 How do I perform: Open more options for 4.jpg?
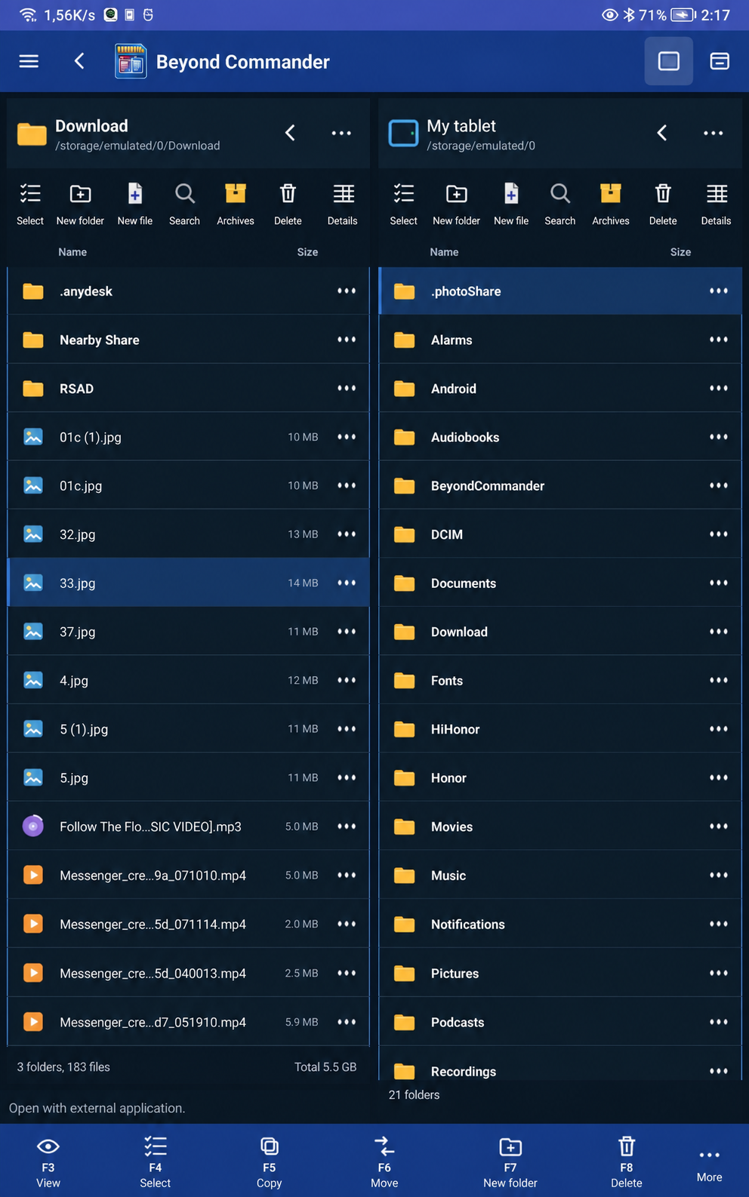(x=347, y=680)
